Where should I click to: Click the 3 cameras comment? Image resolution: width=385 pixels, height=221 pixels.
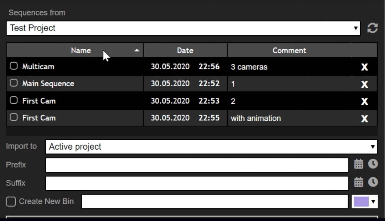click(x=249, y=67)
